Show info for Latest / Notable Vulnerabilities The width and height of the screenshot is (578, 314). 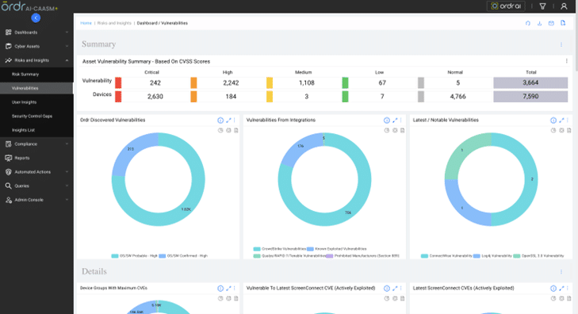553,121
